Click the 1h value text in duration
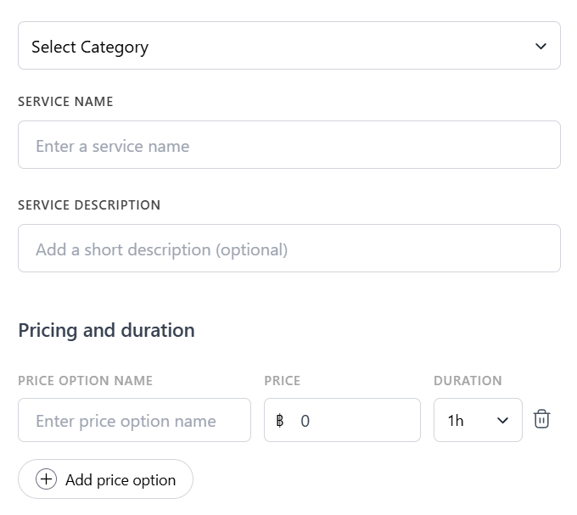Viewport: 577px width, 515px height. [x=456, y=421]
